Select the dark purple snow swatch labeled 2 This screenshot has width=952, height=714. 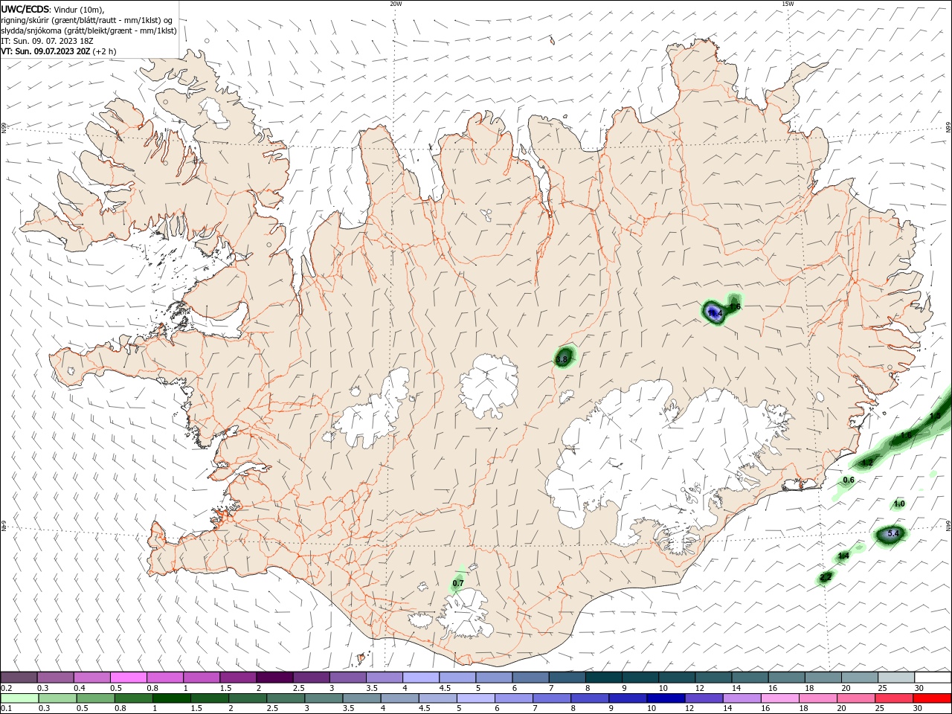[x=274, y=677]
